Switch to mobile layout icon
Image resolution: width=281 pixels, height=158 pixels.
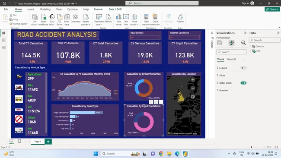(x=19, y=141)
